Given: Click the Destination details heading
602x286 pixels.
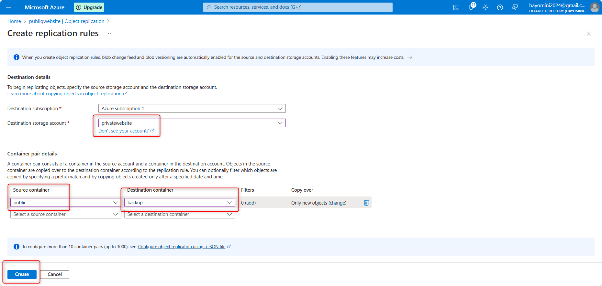Looking at the screenshot, I should tap(29, 77).
